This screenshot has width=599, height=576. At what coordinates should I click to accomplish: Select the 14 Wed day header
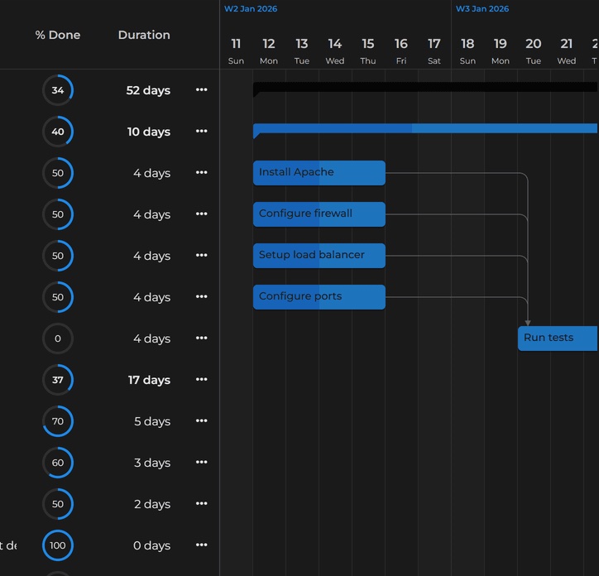[335, 51]
